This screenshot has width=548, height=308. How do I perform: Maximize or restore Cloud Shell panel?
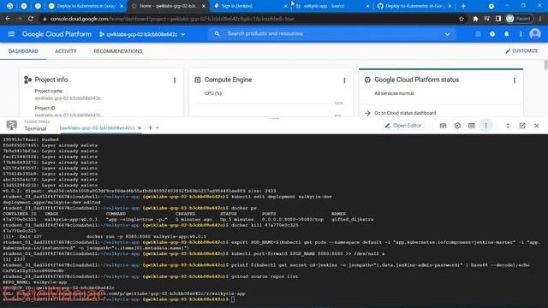[x=508, y=126]
